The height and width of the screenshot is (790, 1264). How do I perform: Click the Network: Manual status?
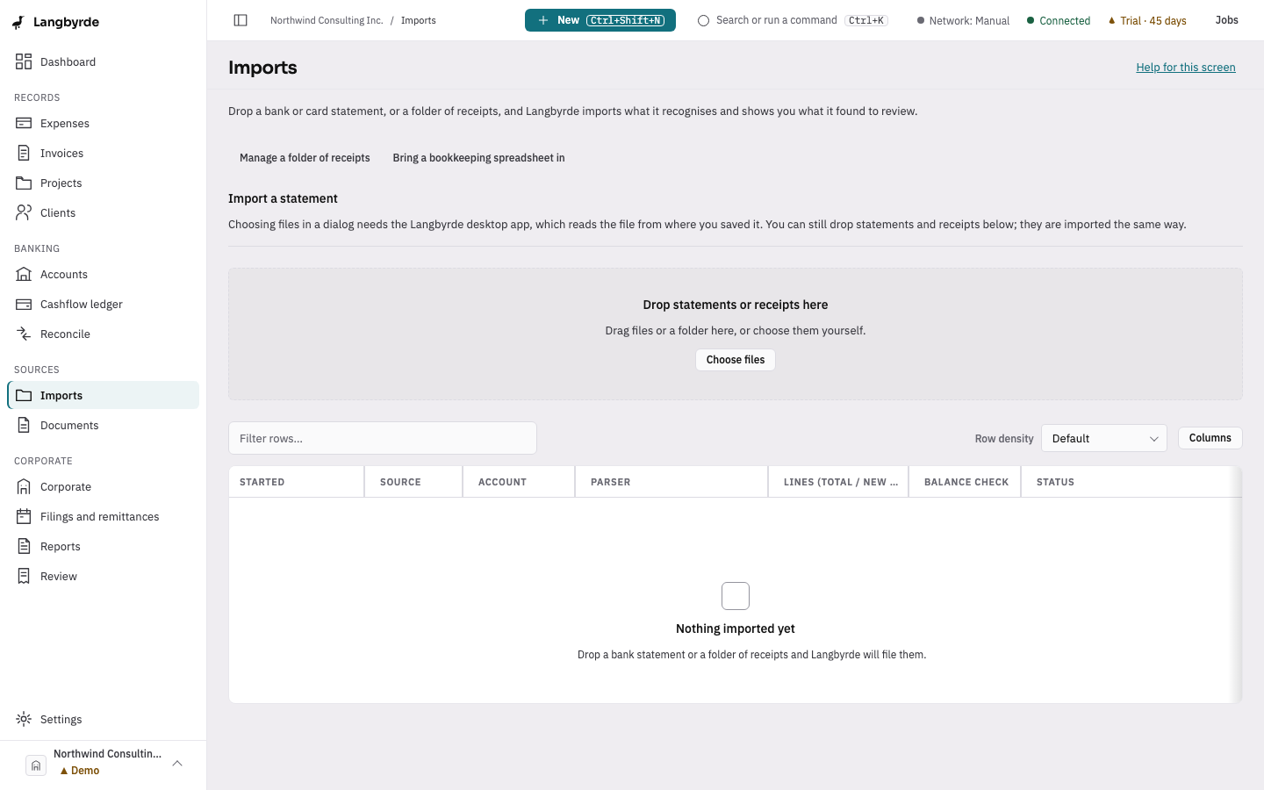pyautogui.click(x=963, y=20)
